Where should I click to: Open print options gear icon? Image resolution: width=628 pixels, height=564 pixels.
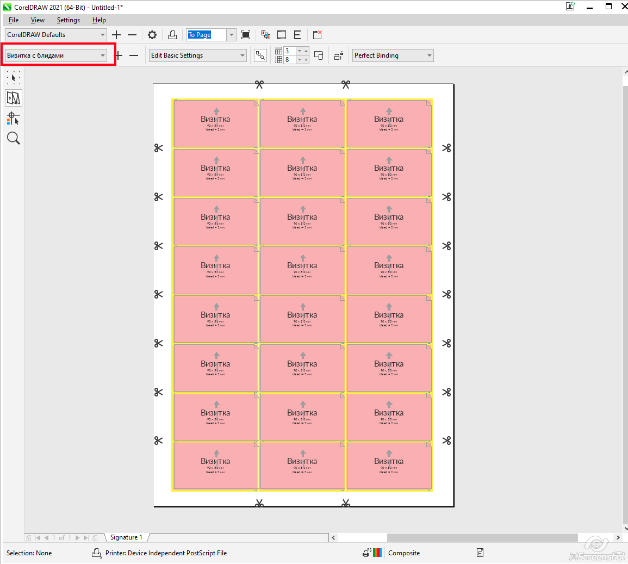pos(152,35)
